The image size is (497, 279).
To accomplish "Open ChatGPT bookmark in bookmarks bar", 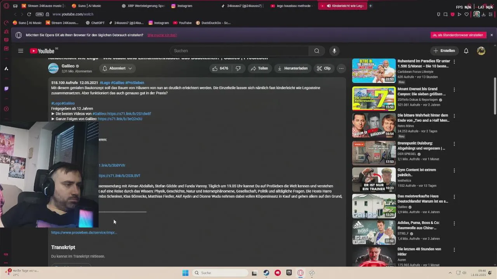I will 95,23.
